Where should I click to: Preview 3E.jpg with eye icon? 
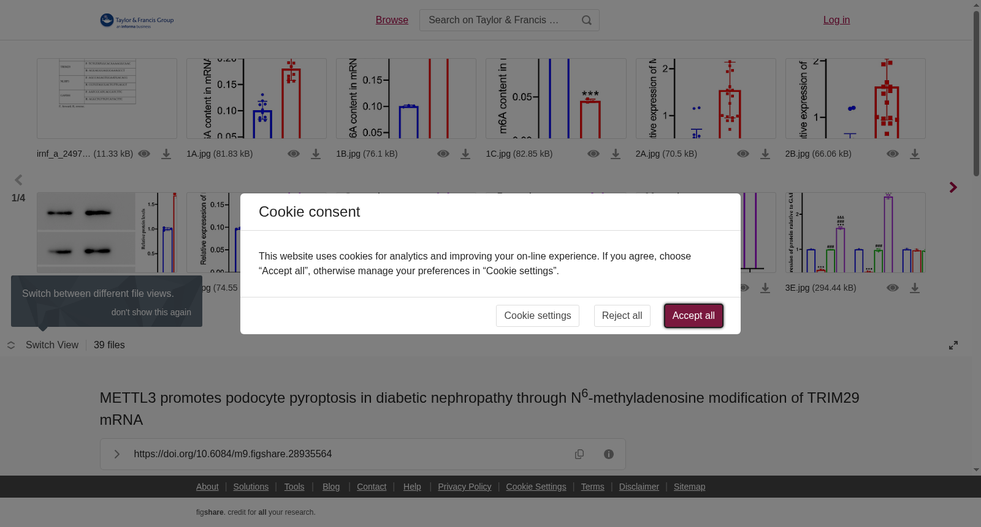(x=893, y=288)
